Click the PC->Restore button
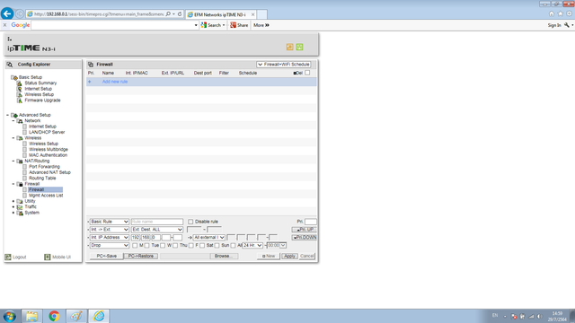The height and width of the screenshot is (323, 575). pyautogui.click(x=141, y=256)
